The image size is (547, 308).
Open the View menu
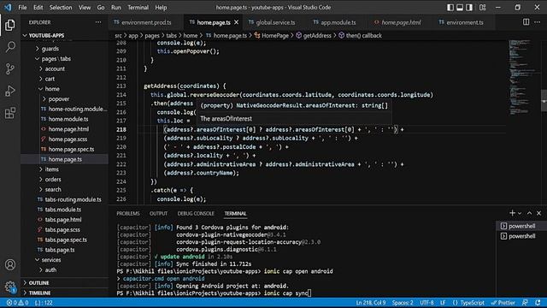point(85,8)
